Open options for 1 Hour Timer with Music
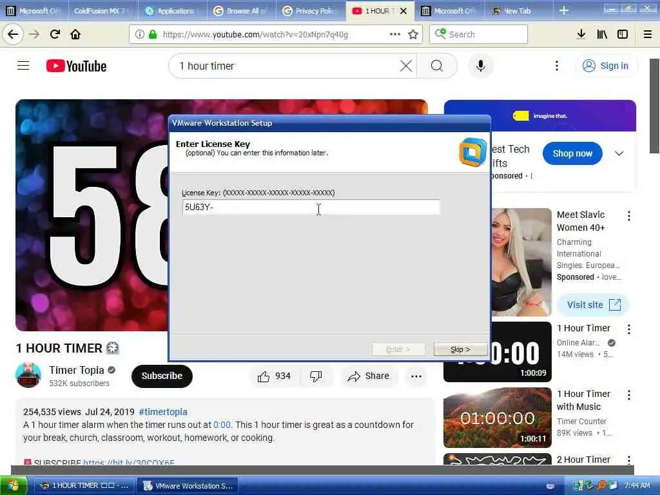The height and width of the screenshot is (495, 660). [629, 395]
